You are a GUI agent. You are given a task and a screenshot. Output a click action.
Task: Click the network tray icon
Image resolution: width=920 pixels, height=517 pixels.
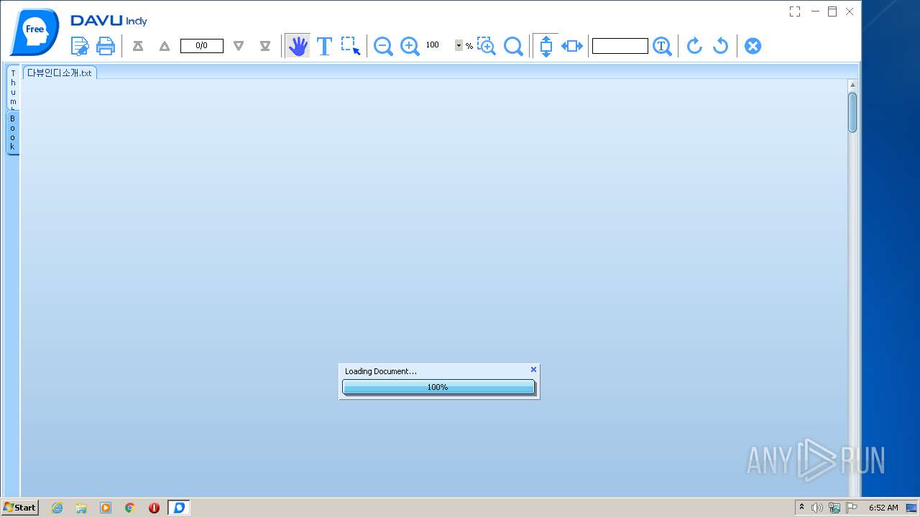click(834, 508)
